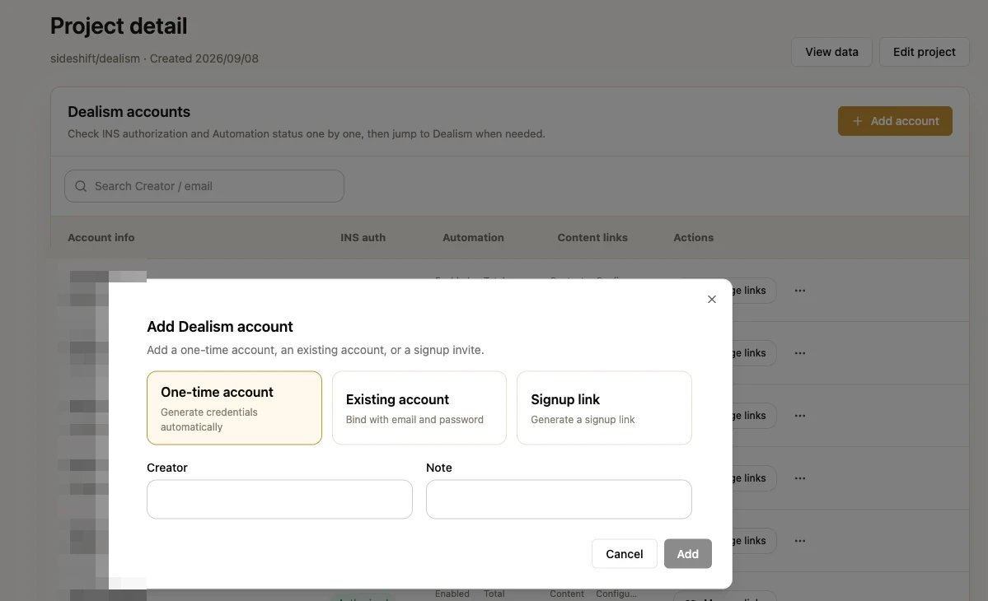
Task: Click the Add Dealism account dialog title
Action: click(220, 327)
